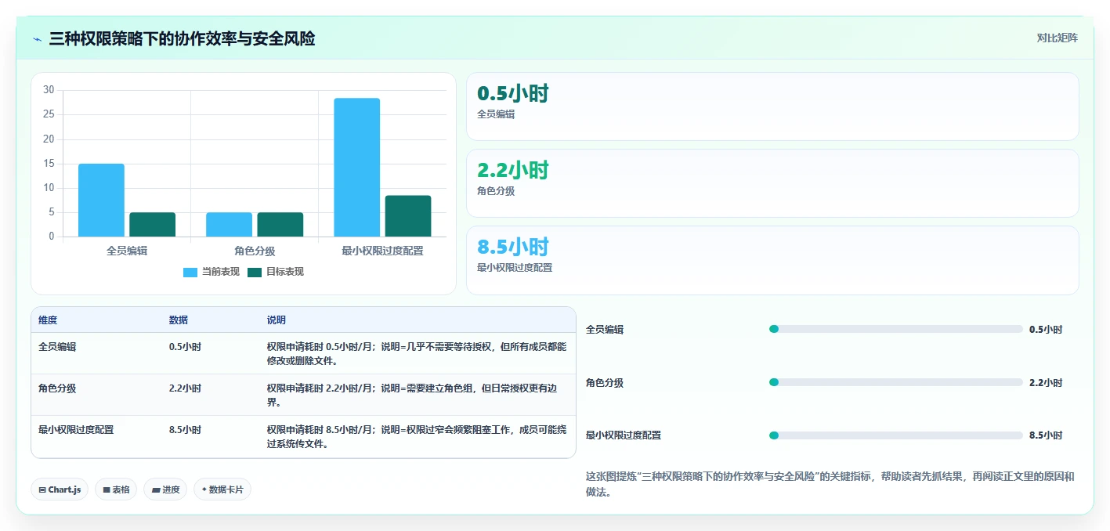This screenshot has height=531, width=1110.
Task: Click the lightning icon beside the title
Action: 38,39
